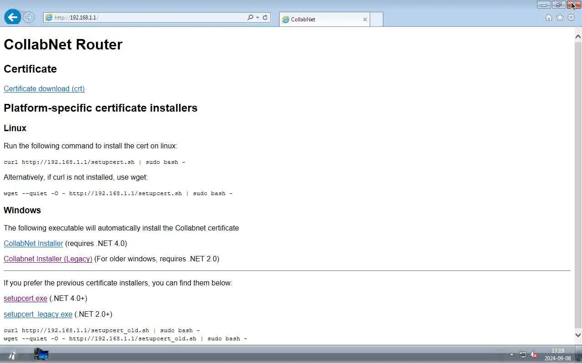This screenshot has height=363, width=582.
Task: Click the curl setupcert_old.sh command line
Action: [x=102, y=330]
